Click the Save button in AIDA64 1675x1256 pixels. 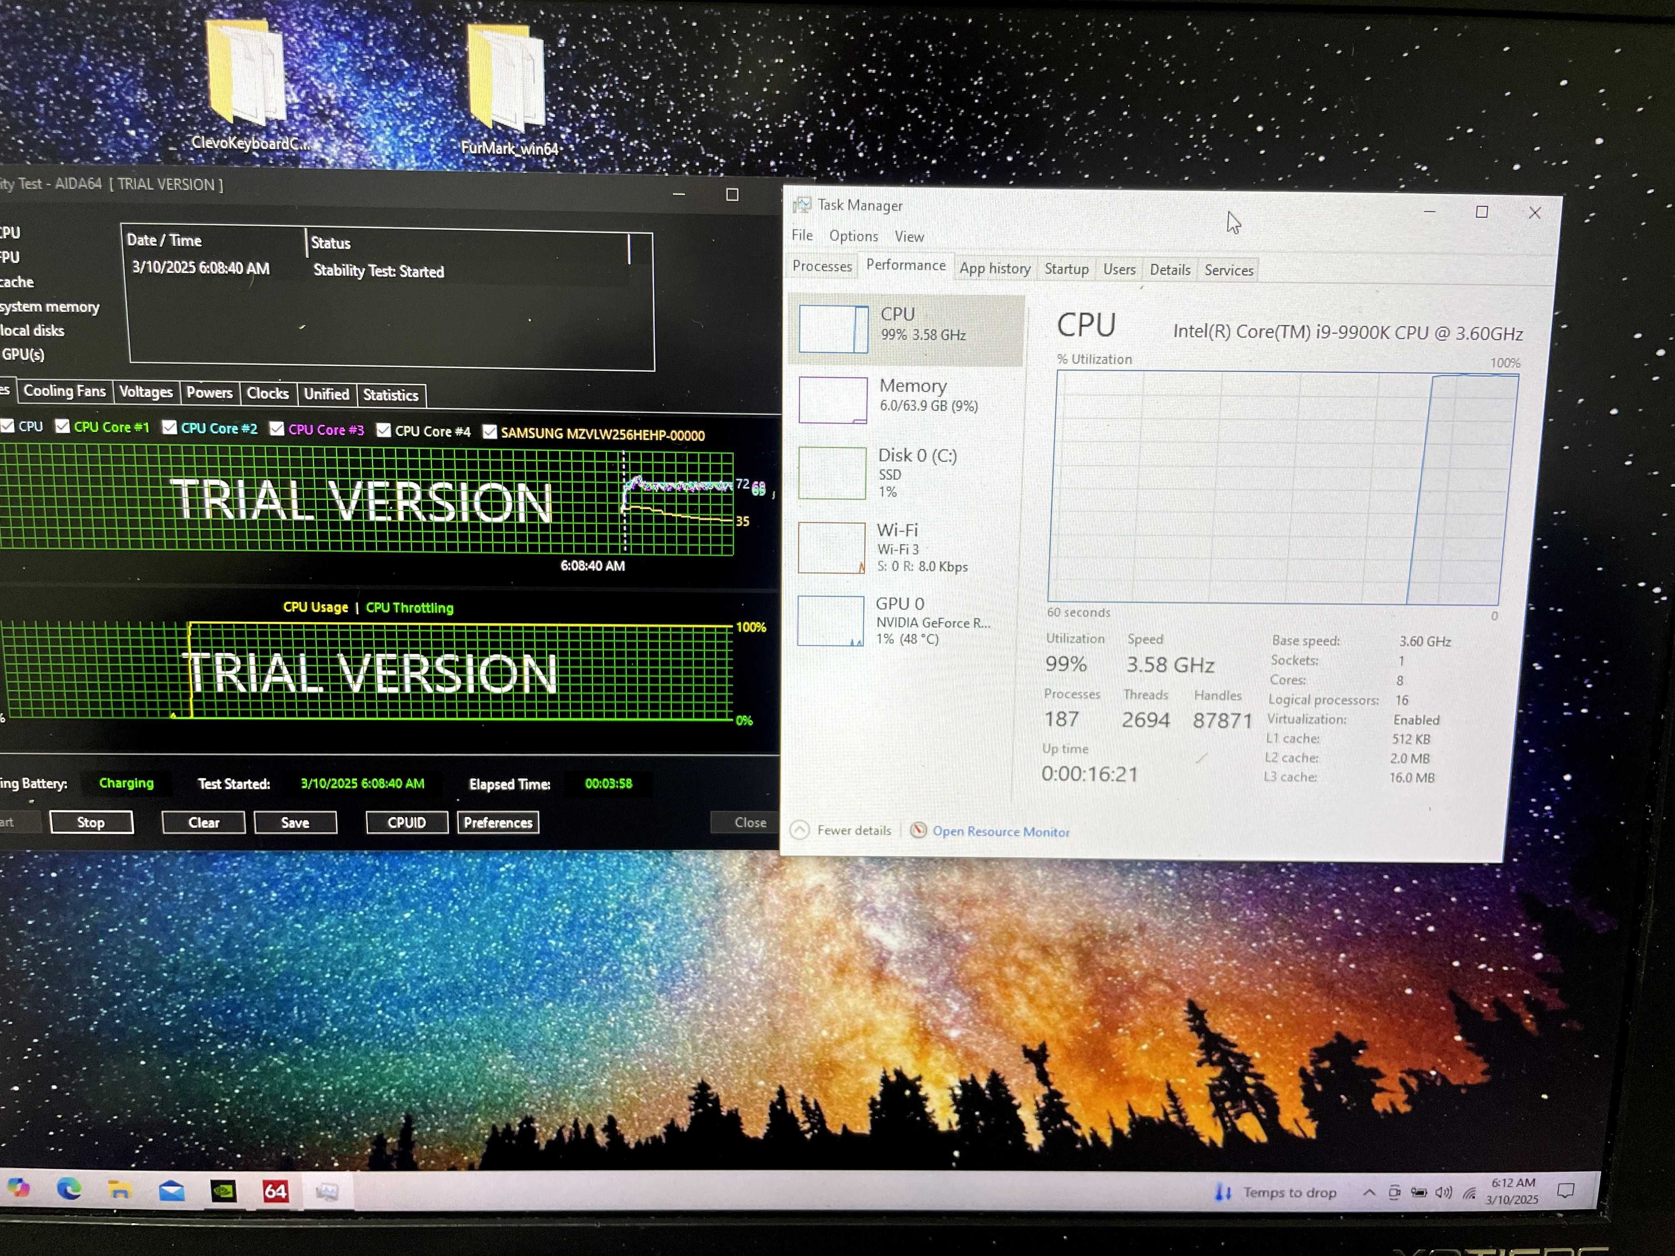click(295, 822)
